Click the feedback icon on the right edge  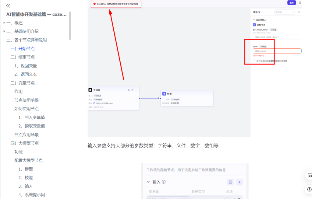(309, 175)
